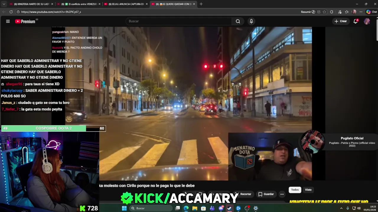Open Copilot Chat button
The height and width of the screenshot is (212, 378).
pos(372,12)
